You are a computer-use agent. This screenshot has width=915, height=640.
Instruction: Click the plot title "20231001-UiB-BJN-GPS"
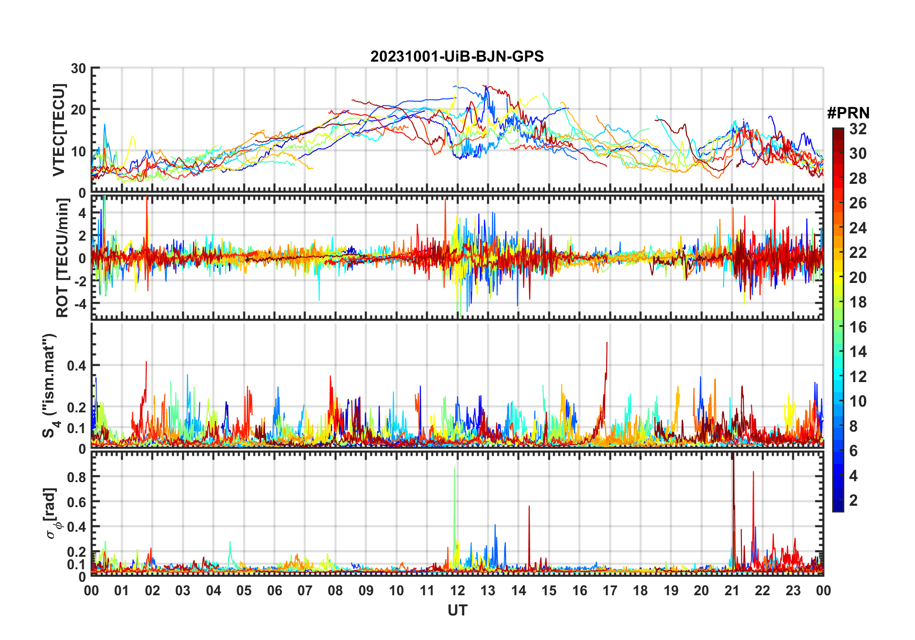457,56
